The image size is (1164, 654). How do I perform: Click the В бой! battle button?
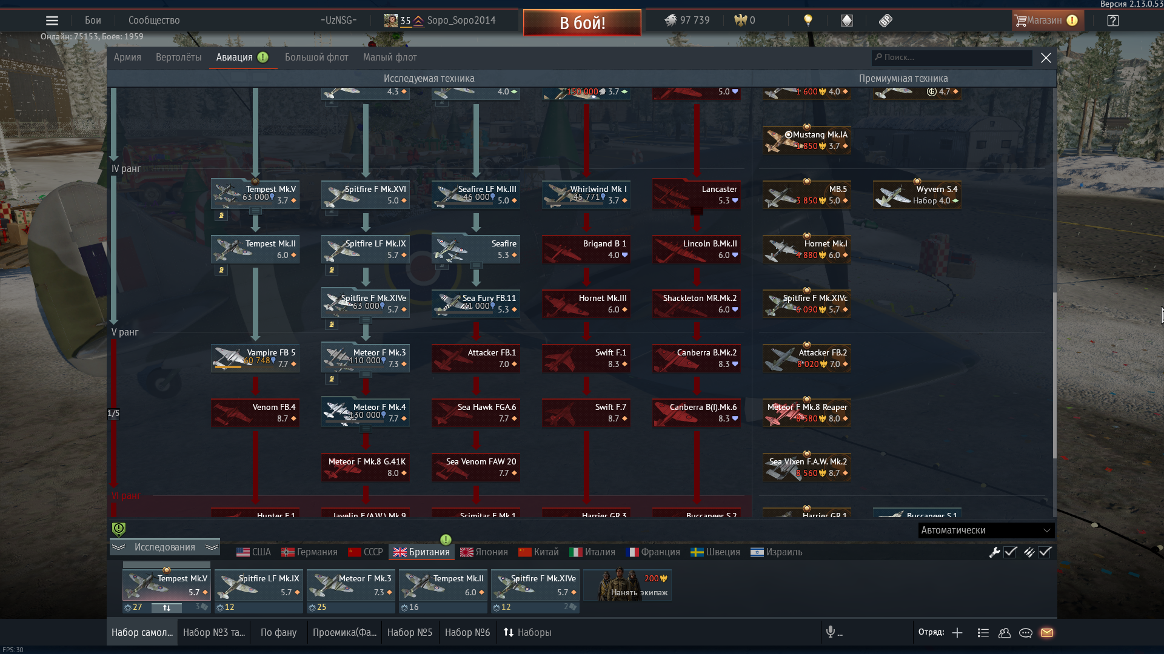point(582,23)
